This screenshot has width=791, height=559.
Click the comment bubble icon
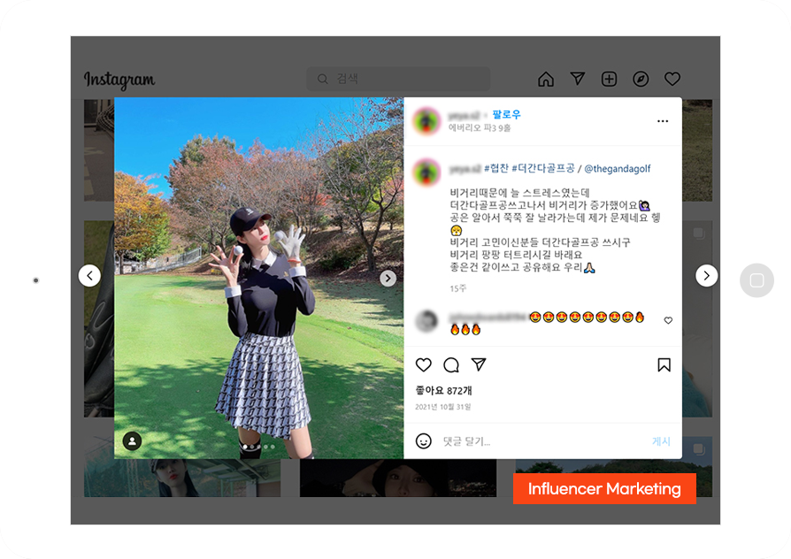click(451, 364)
